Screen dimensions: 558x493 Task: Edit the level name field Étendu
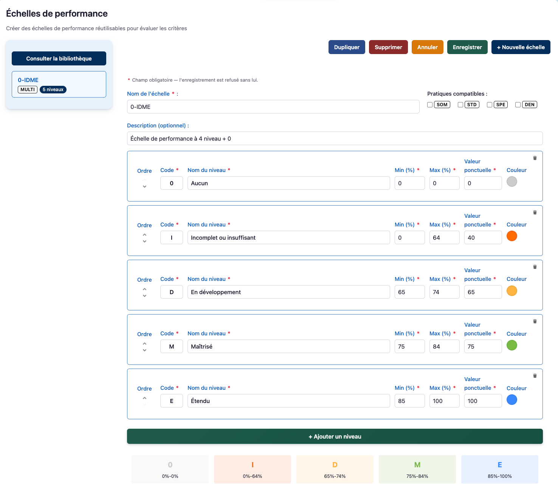[289, 401]
